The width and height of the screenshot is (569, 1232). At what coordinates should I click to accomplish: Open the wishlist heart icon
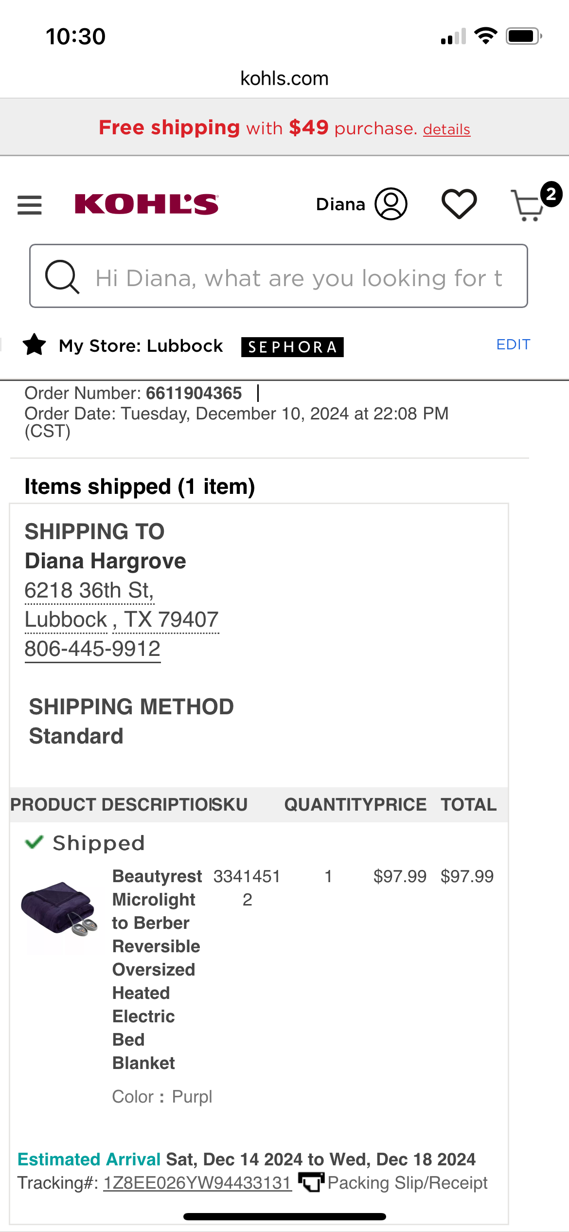click(x=459, y=204)
